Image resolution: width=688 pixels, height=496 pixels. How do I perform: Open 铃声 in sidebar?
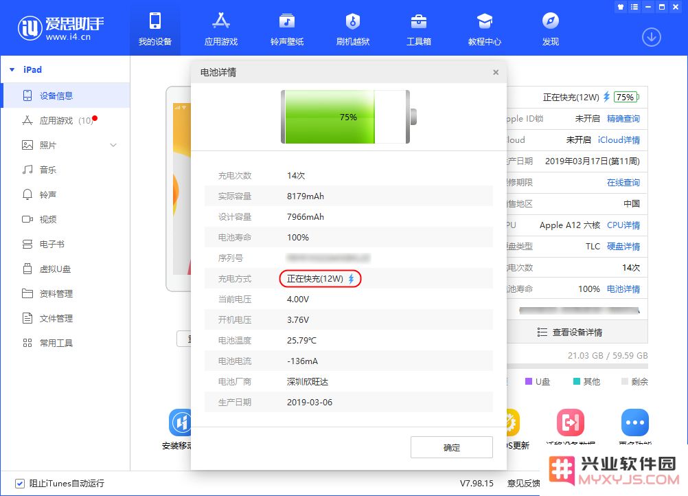coord(66,194)
